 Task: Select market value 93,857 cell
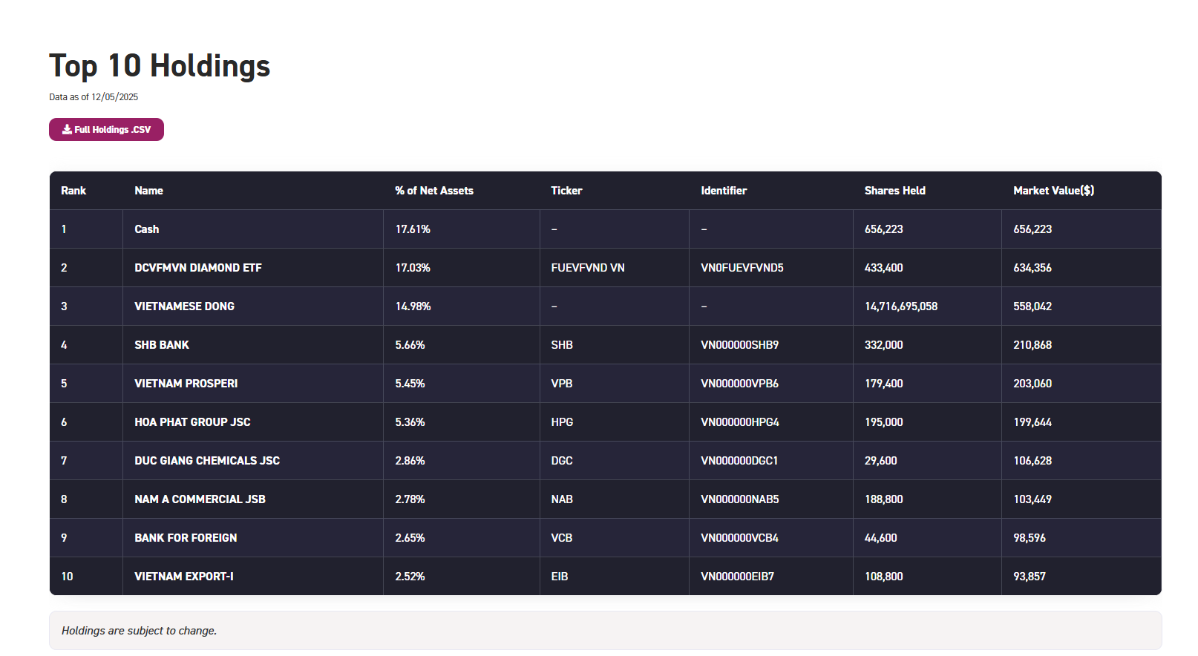pos(1029,577)
